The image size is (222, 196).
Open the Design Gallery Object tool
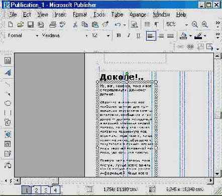8,165
